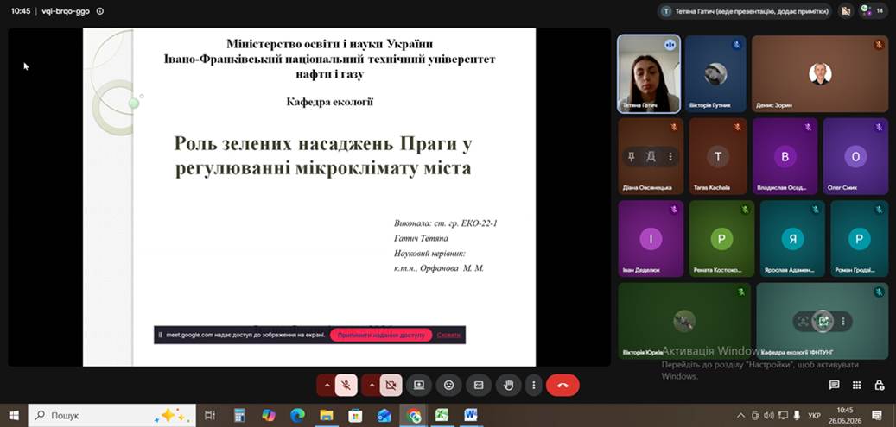Screen dimensions: 896x427
Task: Open clock and calendar showing 10:45
Action: (844, 416)
